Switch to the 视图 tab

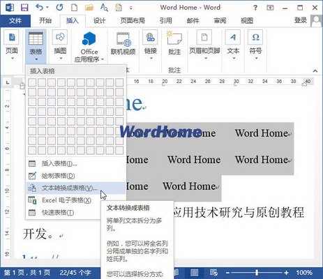pyautogui.click(x=247, y=21)
